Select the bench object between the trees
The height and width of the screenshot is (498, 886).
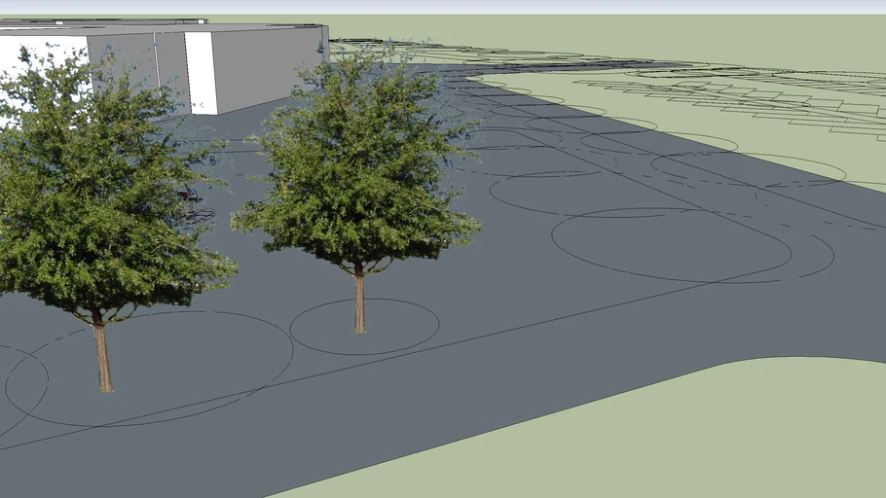(192, 196)
